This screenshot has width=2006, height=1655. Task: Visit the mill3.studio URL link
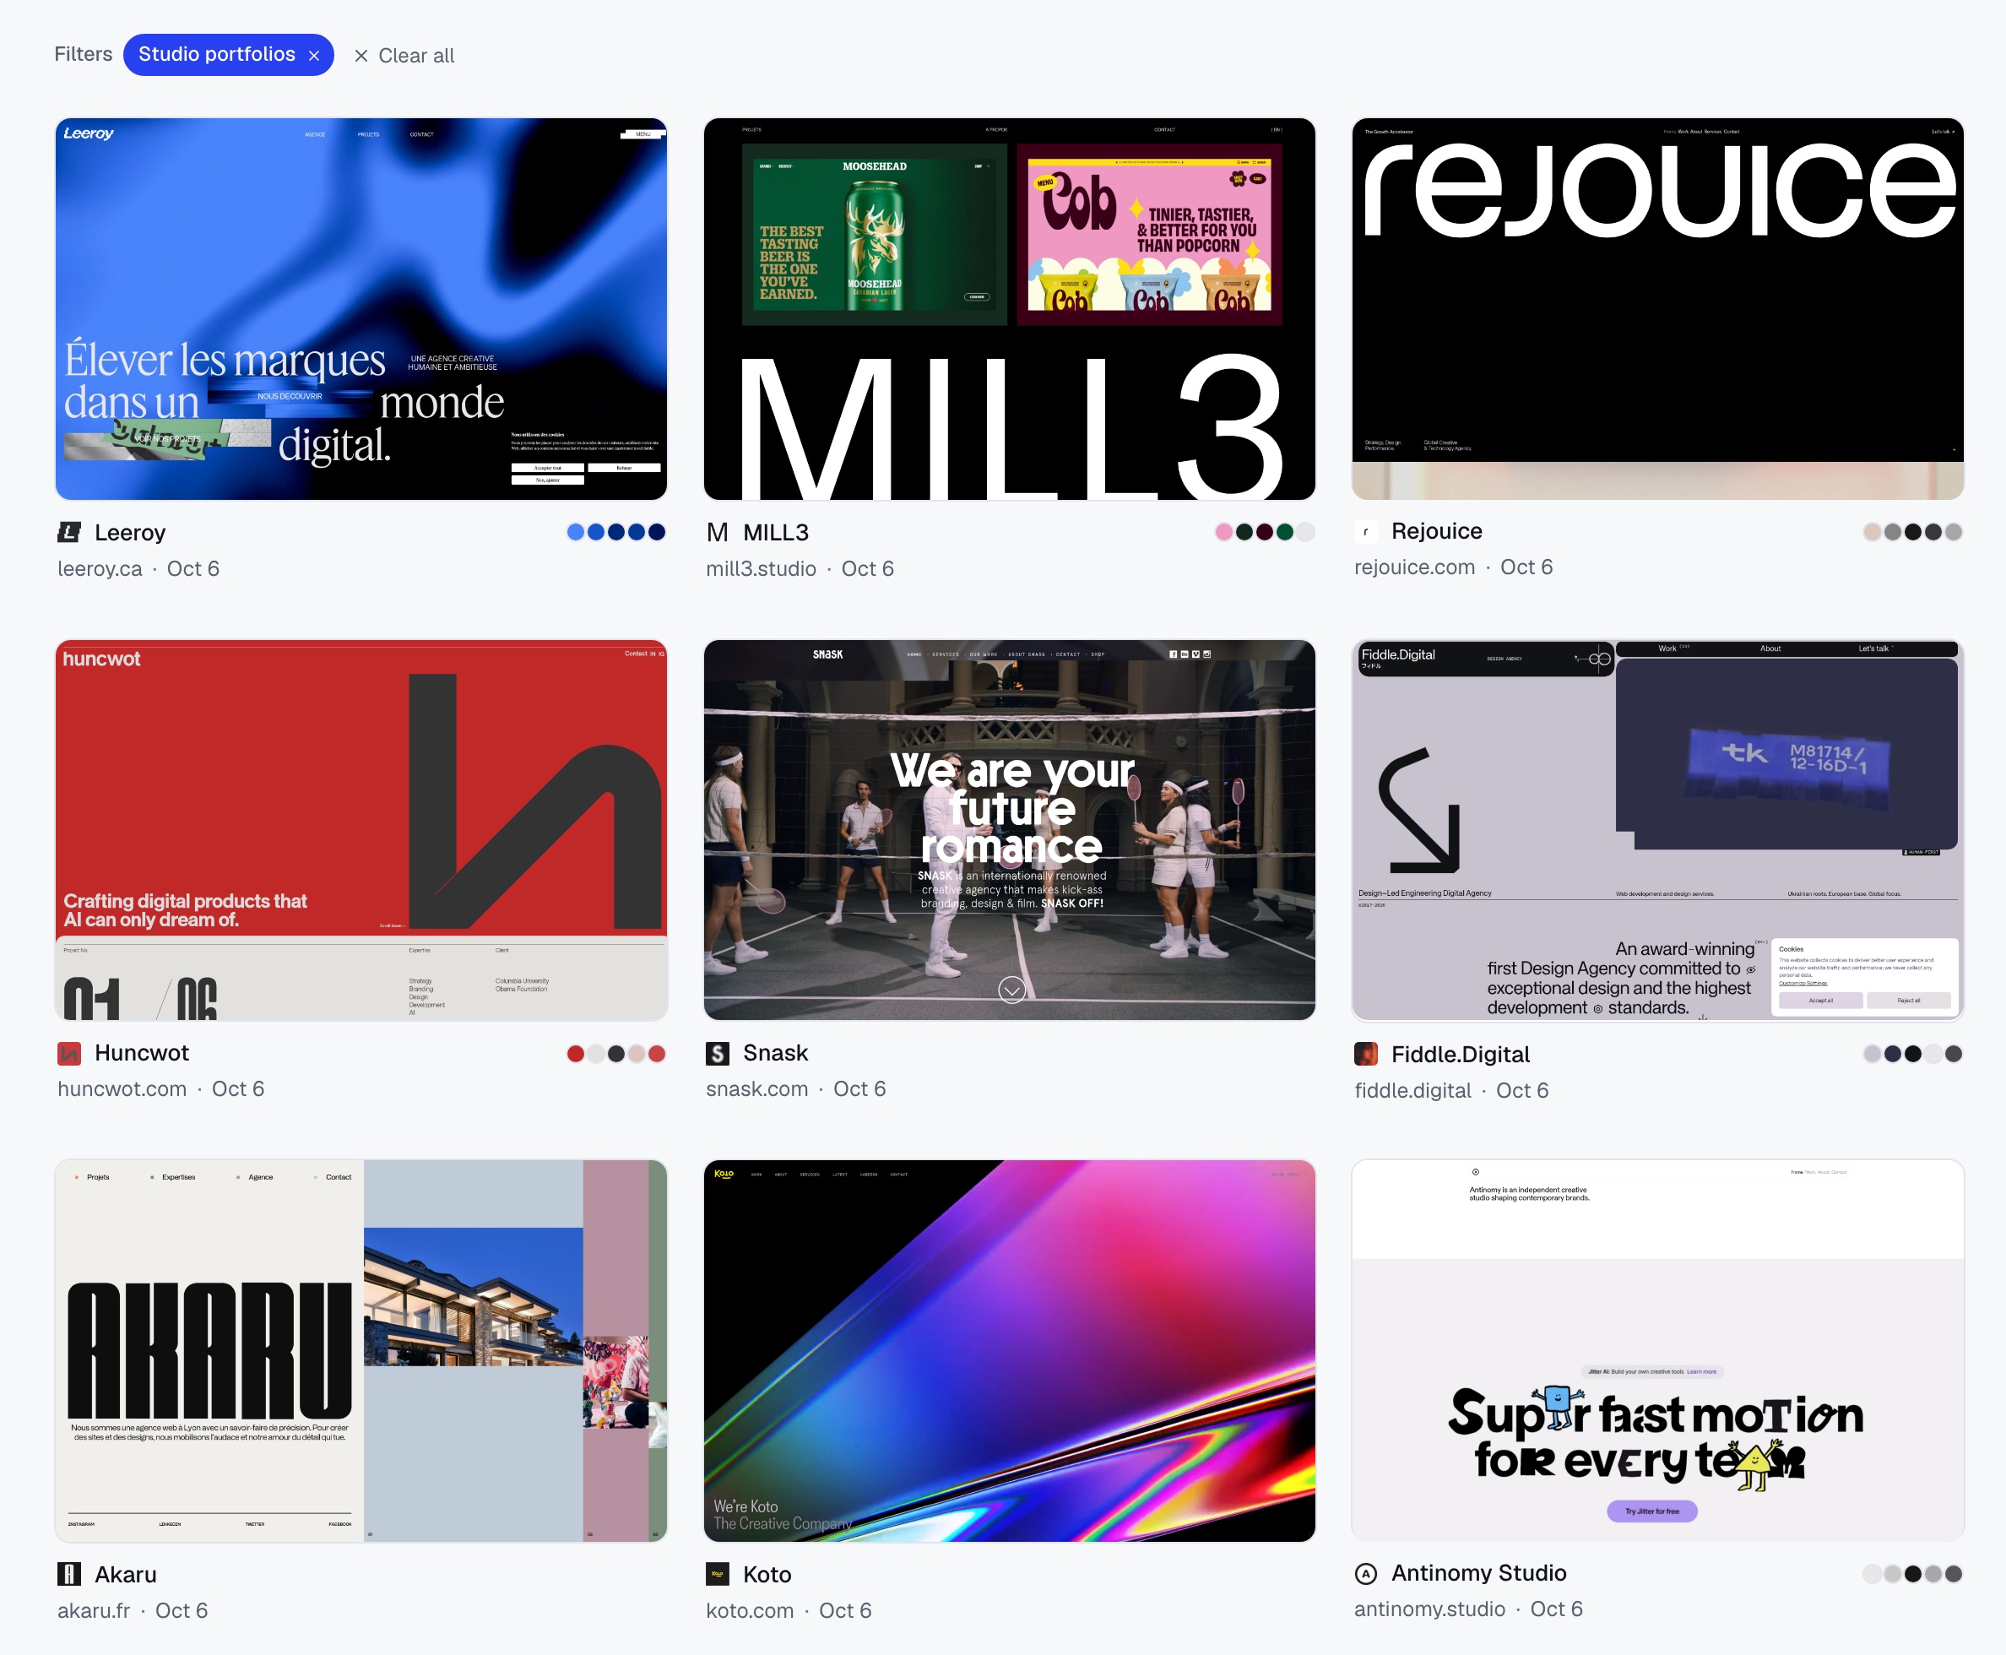click(761, 568)
